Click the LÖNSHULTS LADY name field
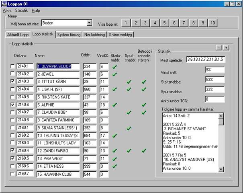The image size is (243, 193). (x=58, y=143)
